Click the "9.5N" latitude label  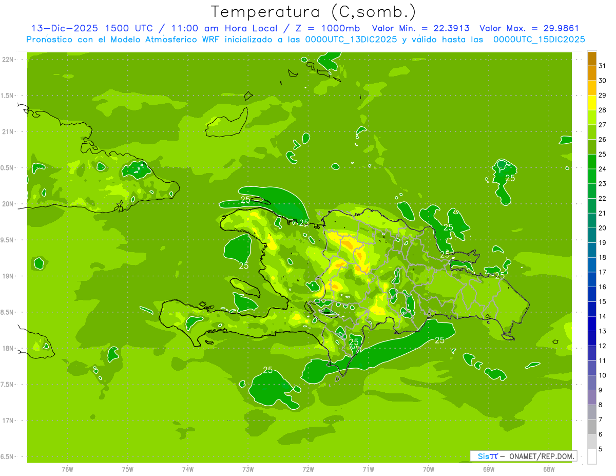click(7, 240)
